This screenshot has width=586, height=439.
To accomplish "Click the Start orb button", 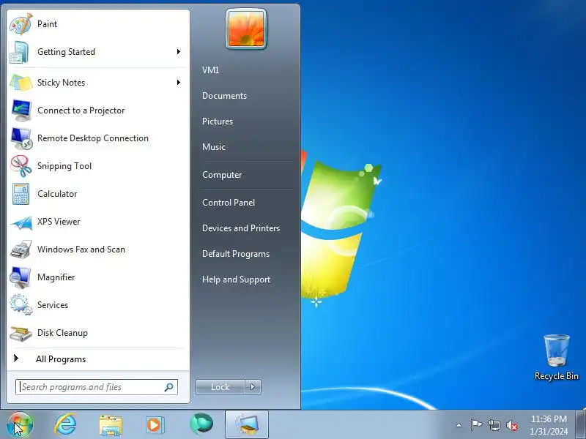I will 20,425.
